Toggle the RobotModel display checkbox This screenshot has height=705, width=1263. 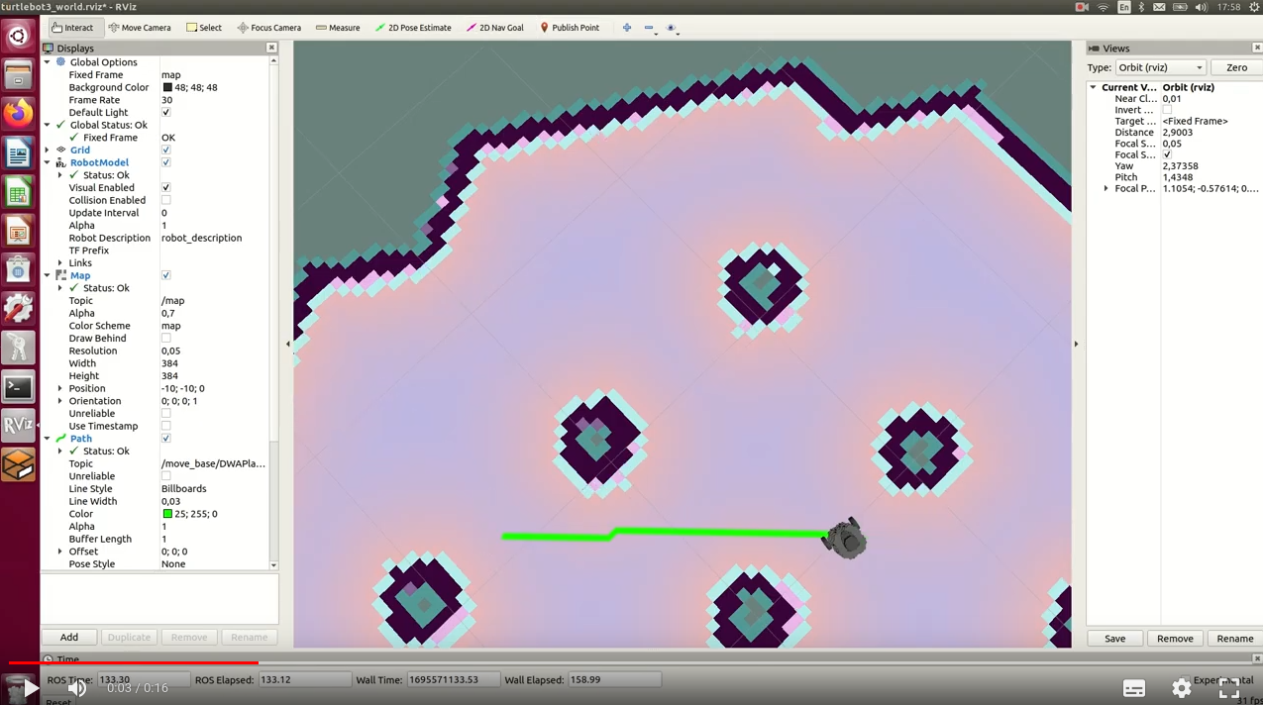click(166, 162)
